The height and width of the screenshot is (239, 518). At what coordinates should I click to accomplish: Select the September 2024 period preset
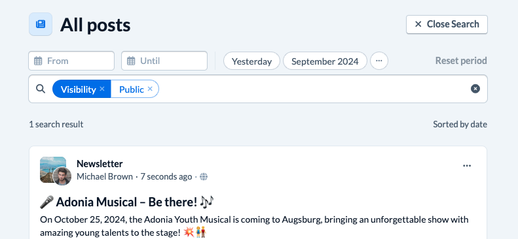pos(325,61)
